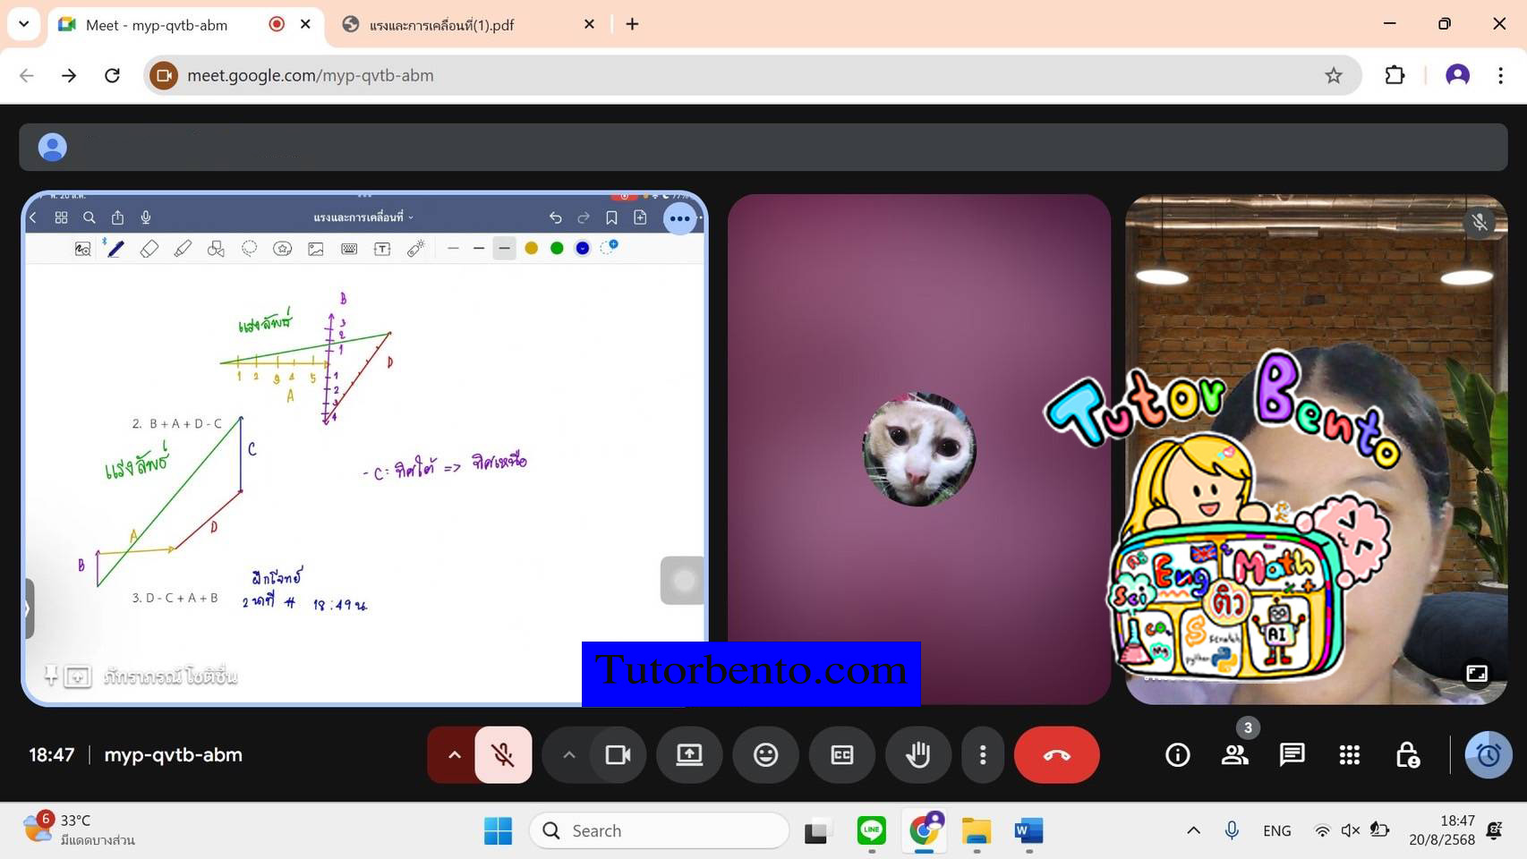Click the keyboard typing tool
1527x859 pixels.
[349, 249]
